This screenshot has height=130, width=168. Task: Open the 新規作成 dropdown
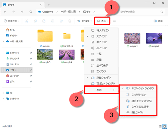pos(11,21)
